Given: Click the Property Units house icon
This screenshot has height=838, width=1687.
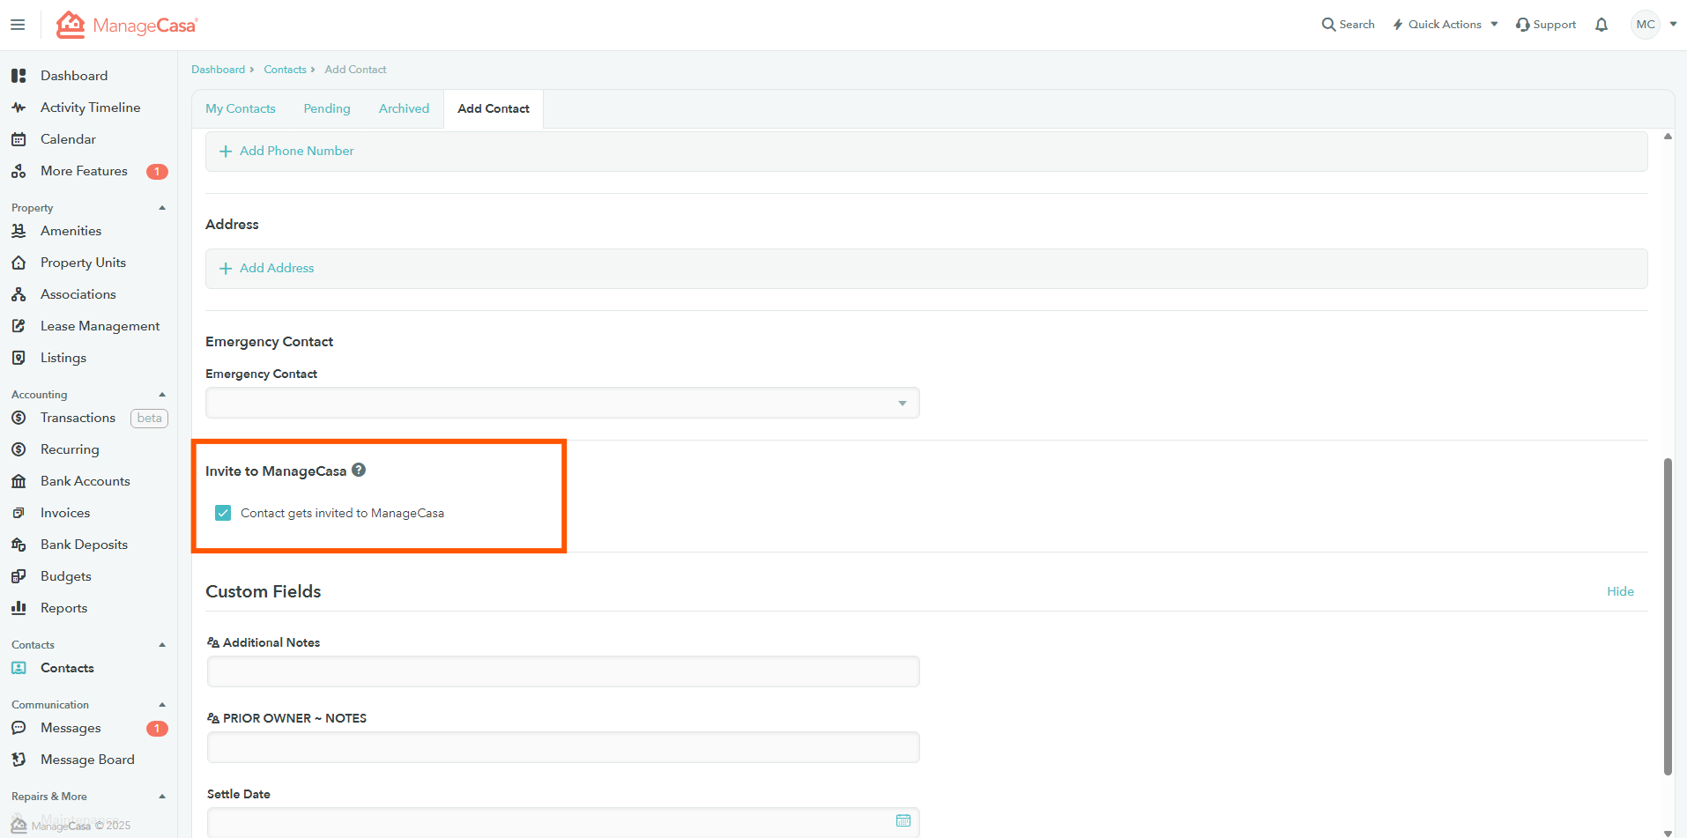Looking at the screenshot, I should click(x=19, y=263).
